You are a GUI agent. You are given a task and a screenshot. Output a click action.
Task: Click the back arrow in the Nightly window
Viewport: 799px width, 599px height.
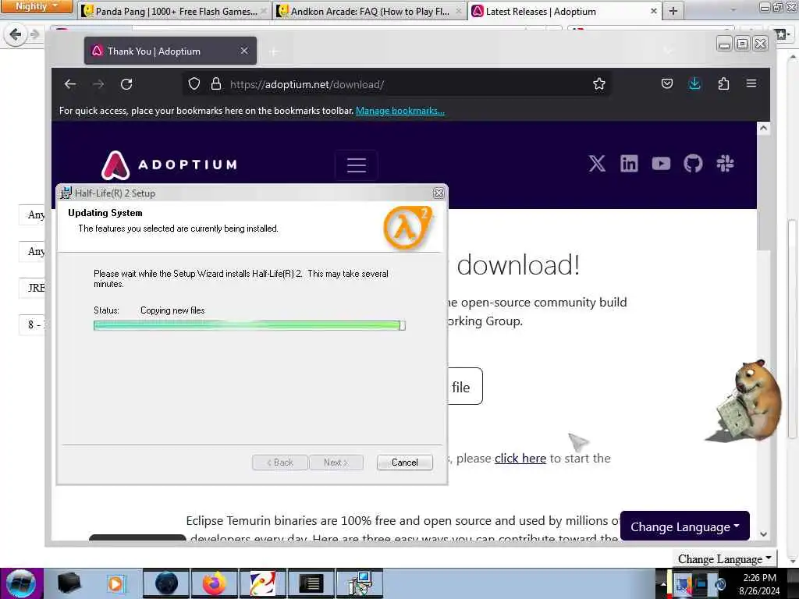tap(16, 34)
